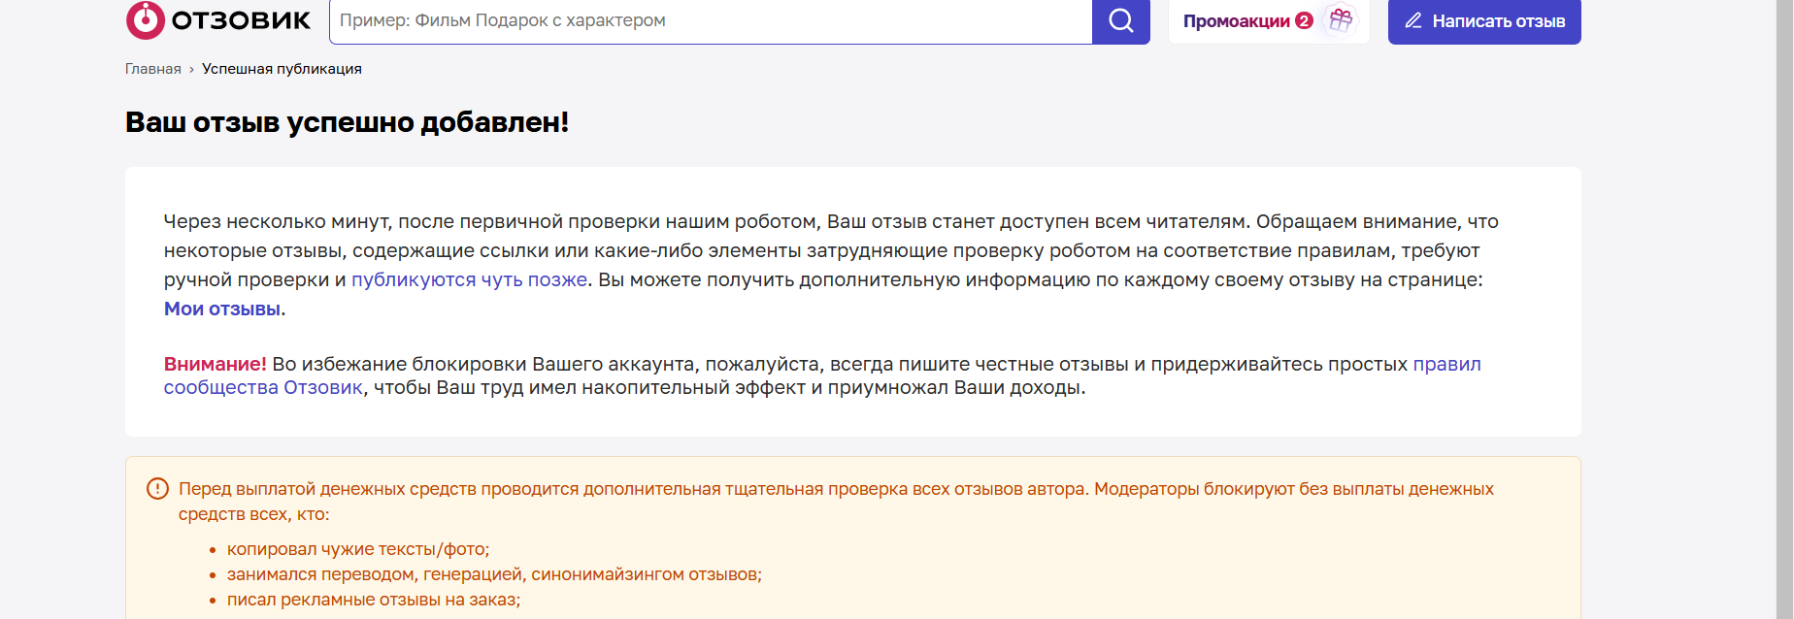
Task: Focus the search field with Пример placeholder
Action: click(711, 21)
